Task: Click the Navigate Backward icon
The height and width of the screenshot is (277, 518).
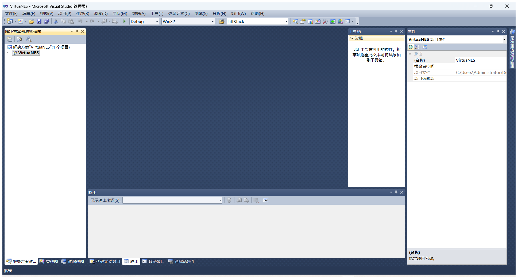Action: click(104, 21)
